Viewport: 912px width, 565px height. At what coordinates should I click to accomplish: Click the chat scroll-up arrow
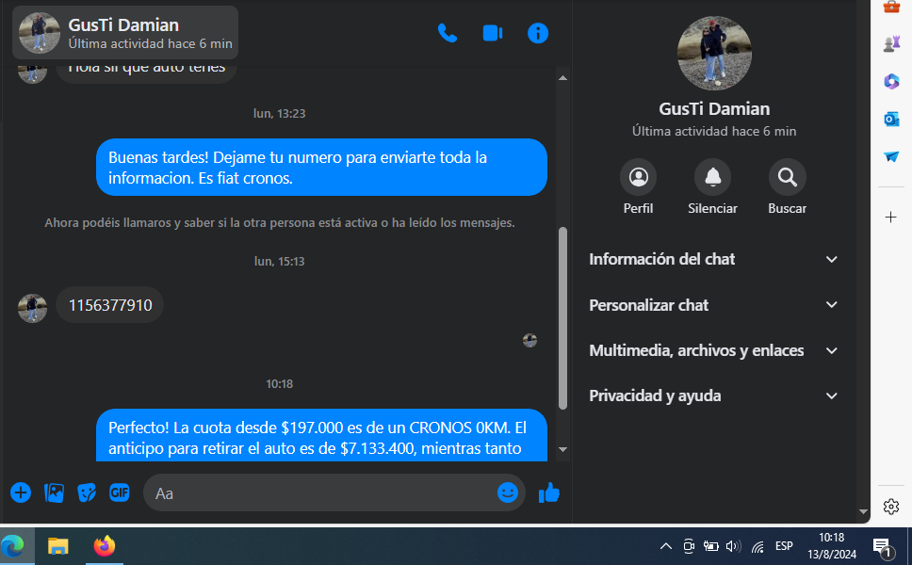[562, 77]
